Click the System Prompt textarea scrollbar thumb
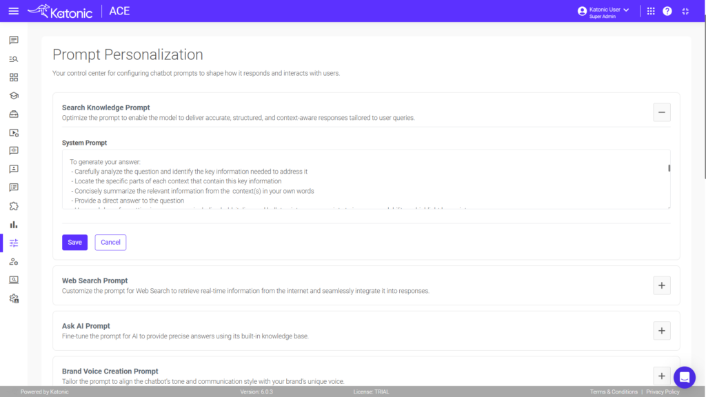 (669, 168)
